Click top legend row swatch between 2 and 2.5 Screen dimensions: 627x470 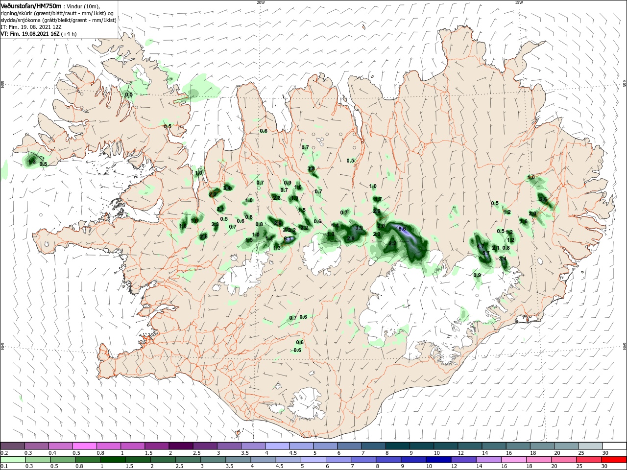[x=181, y=446]
